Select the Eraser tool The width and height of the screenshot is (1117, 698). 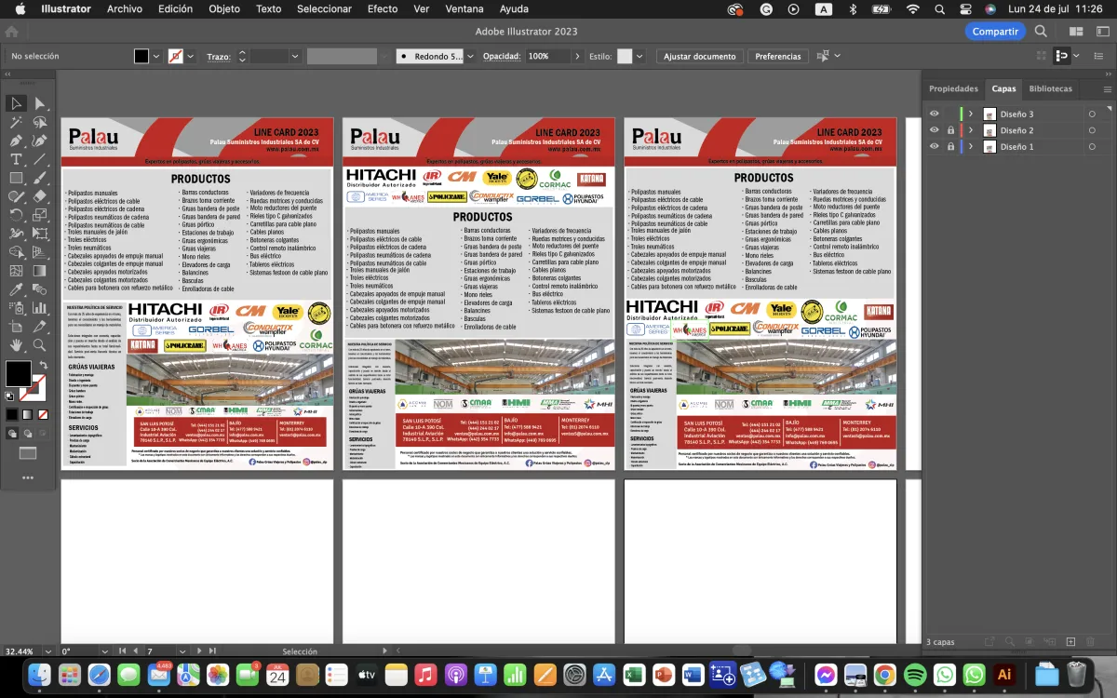point(40,196)
